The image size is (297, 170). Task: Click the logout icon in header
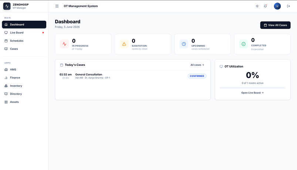[288, 6]
